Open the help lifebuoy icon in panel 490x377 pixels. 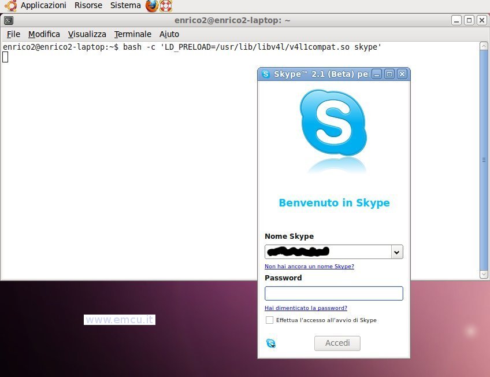tap(166, 6)
